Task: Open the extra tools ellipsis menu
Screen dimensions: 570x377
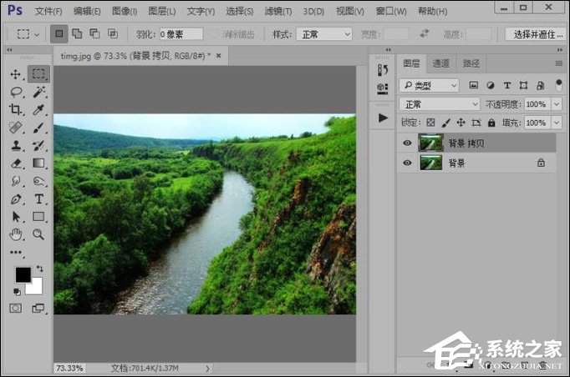Action: tap(16, 252)
